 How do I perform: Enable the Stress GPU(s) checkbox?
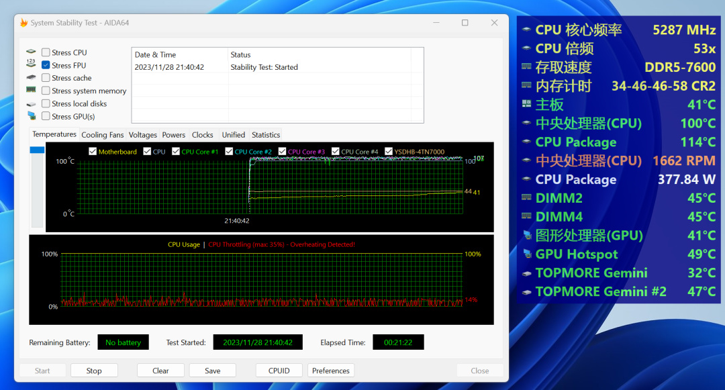click(x=46, y=116)
